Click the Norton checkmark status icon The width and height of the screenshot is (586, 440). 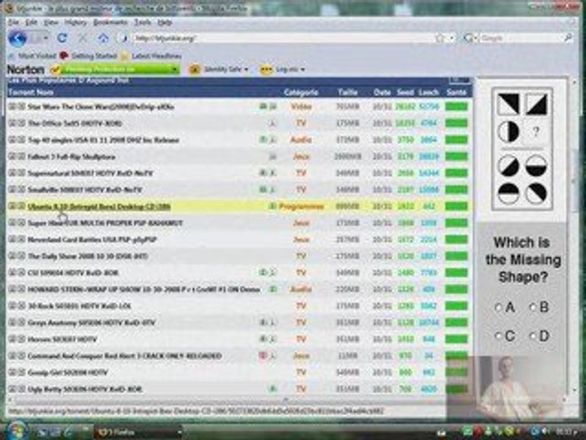[56, 70]
